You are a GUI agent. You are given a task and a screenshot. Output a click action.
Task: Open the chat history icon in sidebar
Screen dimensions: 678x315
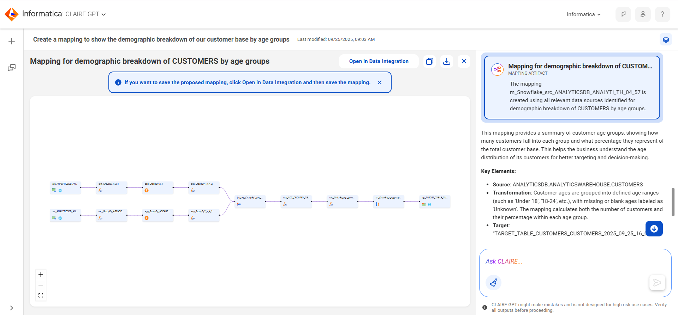(12, 67)
